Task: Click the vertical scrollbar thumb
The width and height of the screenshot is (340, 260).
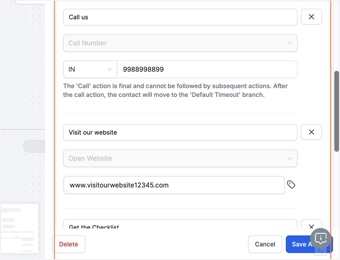Action: coord(337,111)
